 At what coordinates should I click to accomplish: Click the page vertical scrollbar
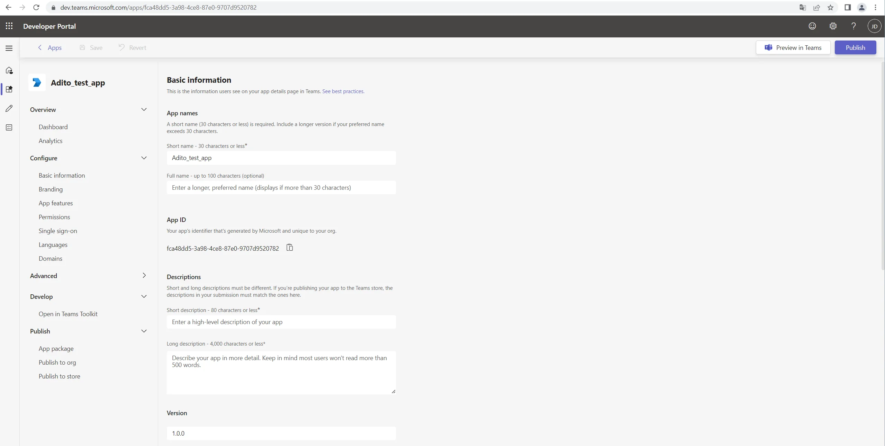pos(883,166)
